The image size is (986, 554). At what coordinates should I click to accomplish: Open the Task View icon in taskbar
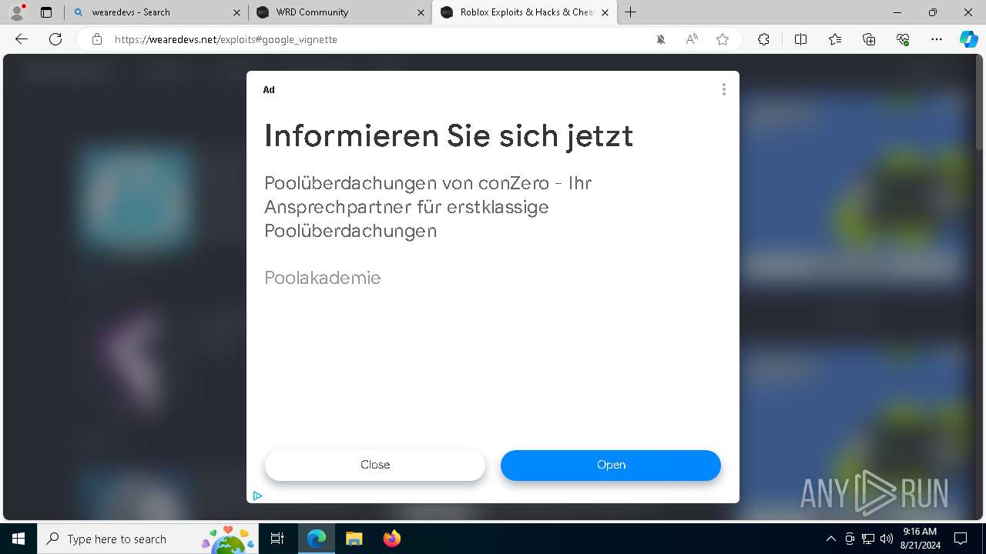pos(277,539)
